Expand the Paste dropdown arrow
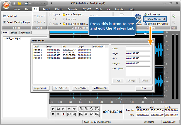The width and height of the screenshot is (181, 125). point(60,24)
